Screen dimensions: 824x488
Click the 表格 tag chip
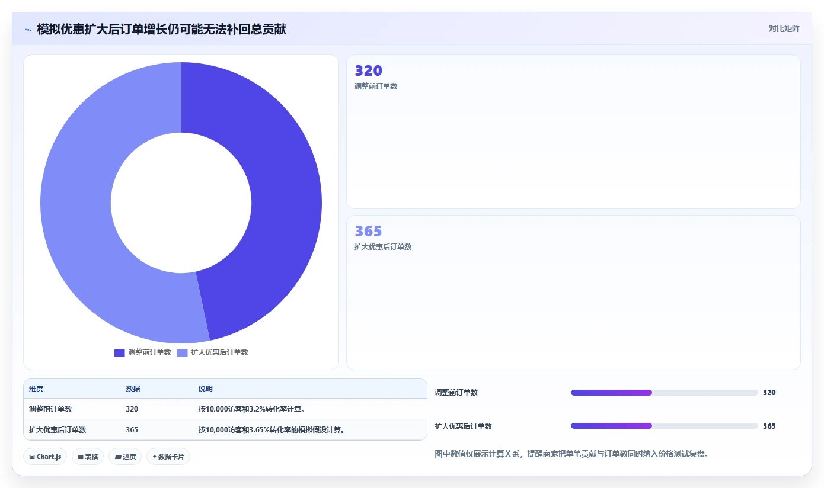pyautogui.click(x=88, y=457)
